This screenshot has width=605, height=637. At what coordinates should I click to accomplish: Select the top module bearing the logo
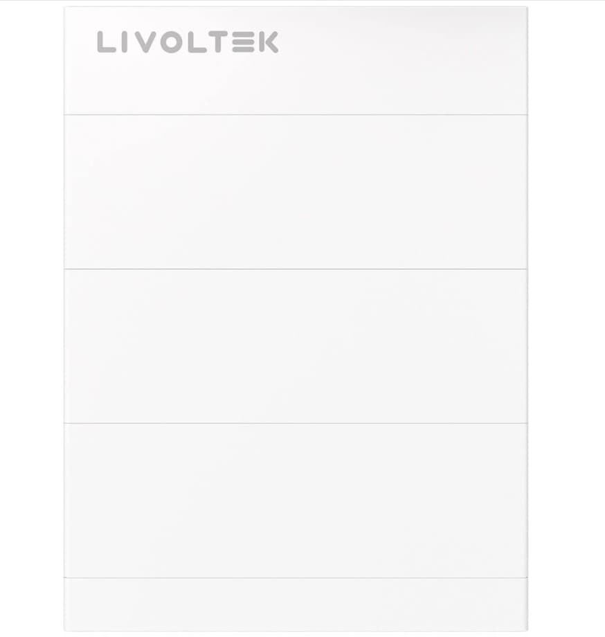[296, 60]
